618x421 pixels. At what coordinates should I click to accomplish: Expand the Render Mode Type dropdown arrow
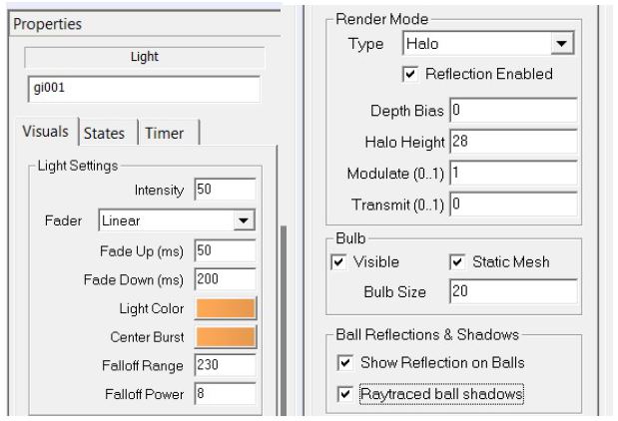tap(562, 43)
